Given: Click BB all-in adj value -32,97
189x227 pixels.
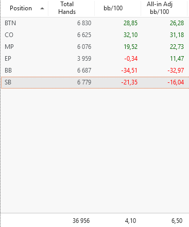Looking at the screenshot, I should (176, 71).
